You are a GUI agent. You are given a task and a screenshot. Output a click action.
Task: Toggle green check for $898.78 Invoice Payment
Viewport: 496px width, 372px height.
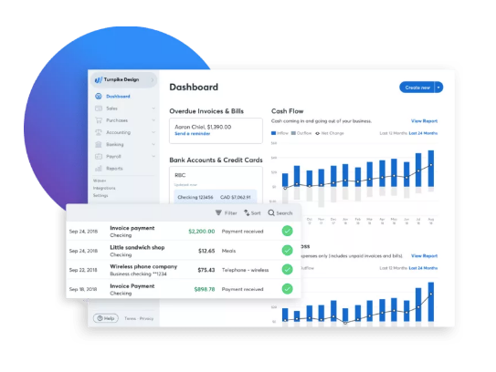(x=287, y=289)
